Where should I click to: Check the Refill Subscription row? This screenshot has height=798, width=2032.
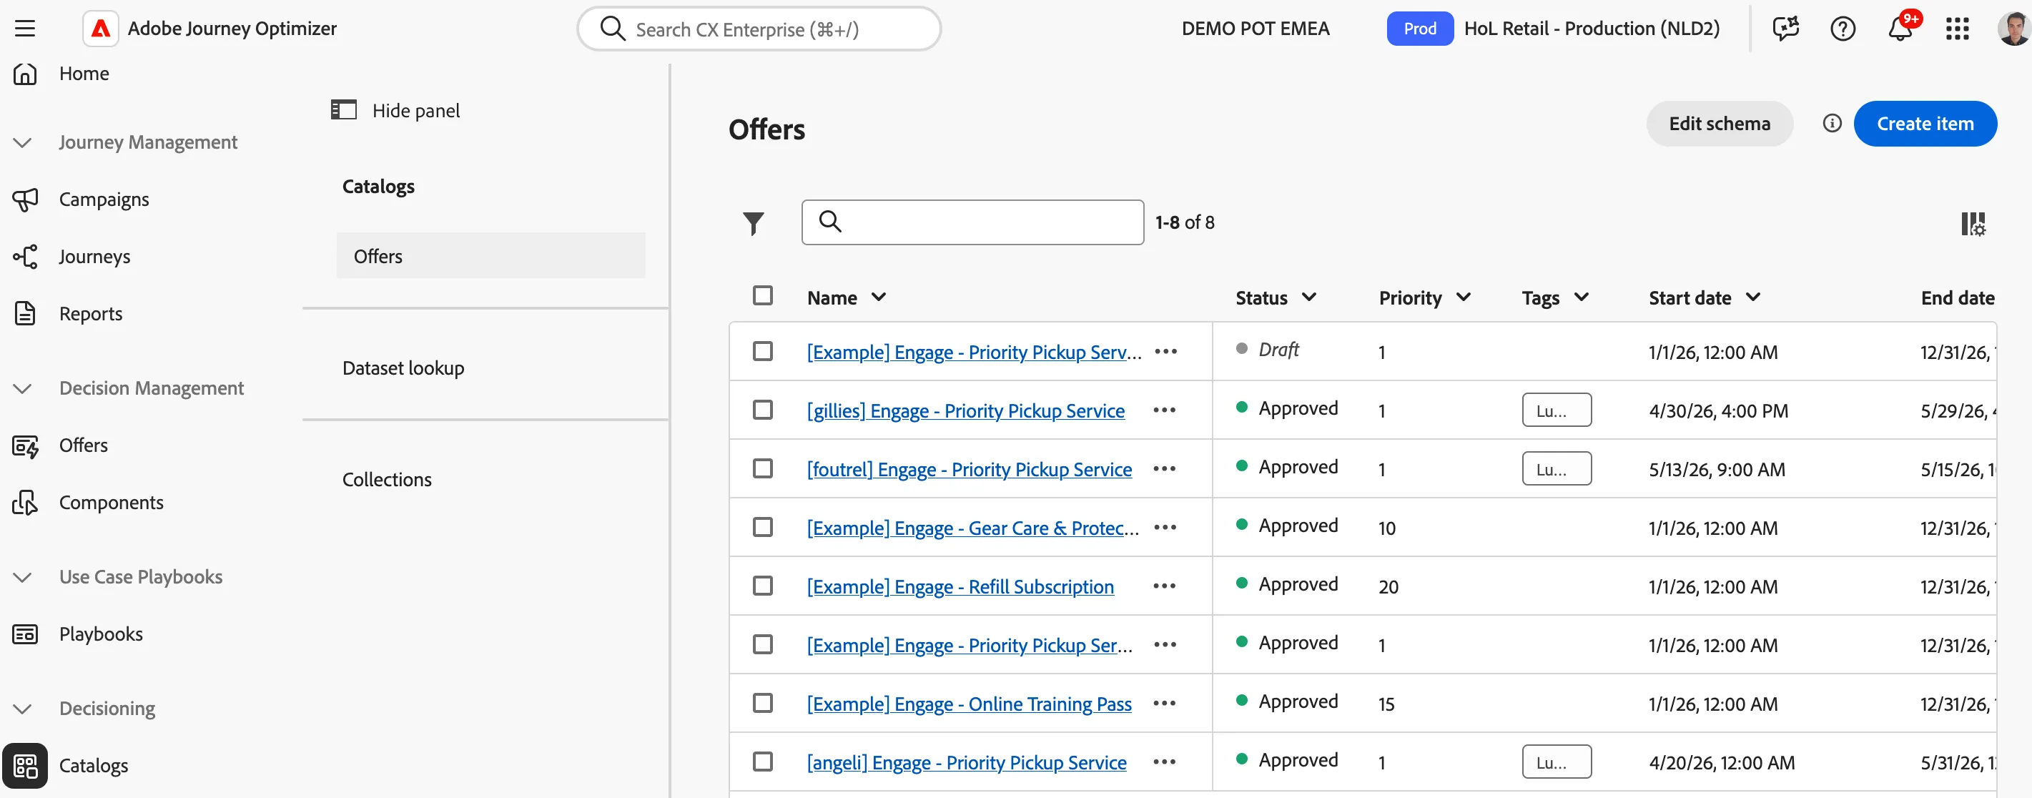click(x=762, y=586)
